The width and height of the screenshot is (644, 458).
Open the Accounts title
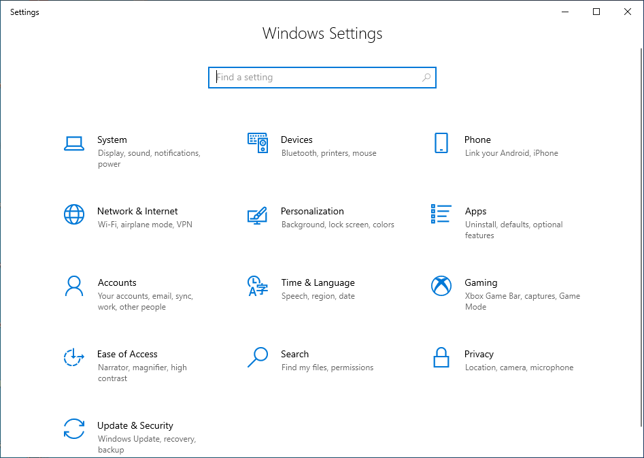coord(117,283)
